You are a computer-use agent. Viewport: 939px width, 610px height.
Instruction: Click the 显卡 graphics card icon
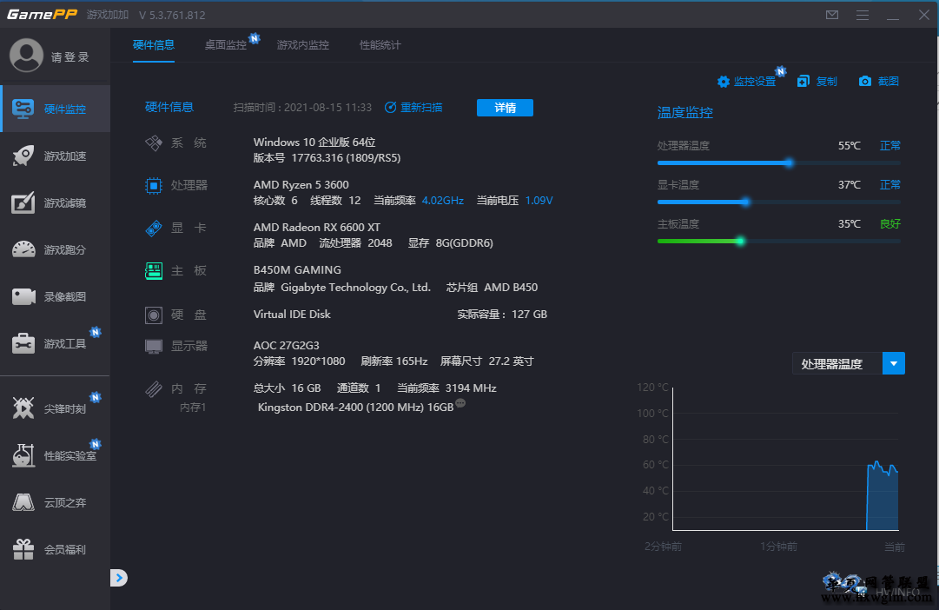click(154, 229)
